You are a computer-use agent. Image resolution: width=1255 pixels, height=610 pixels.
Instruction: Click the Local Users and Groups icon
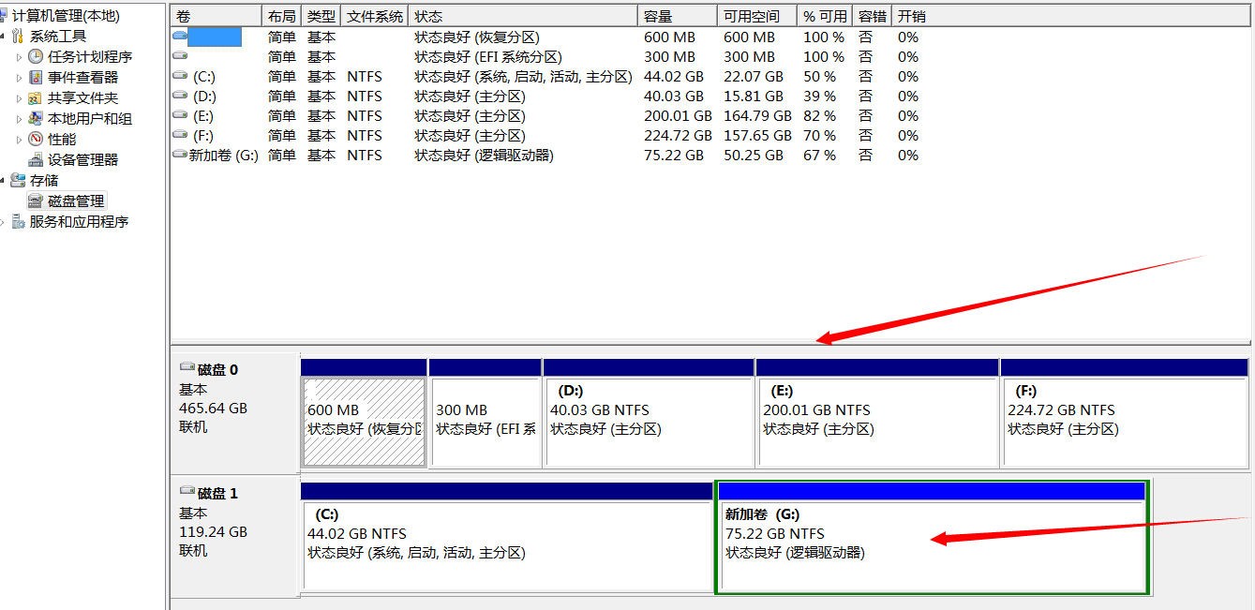tap(36, 119)
